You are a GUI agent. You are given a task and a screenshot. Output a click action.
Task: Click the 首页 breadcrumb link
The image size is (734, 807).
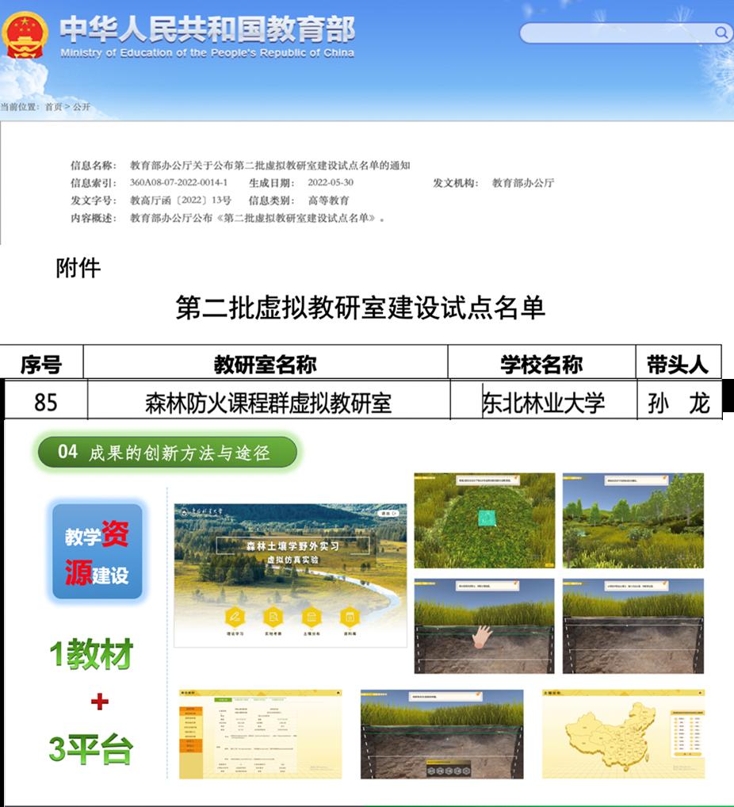[x=53, y=107]
